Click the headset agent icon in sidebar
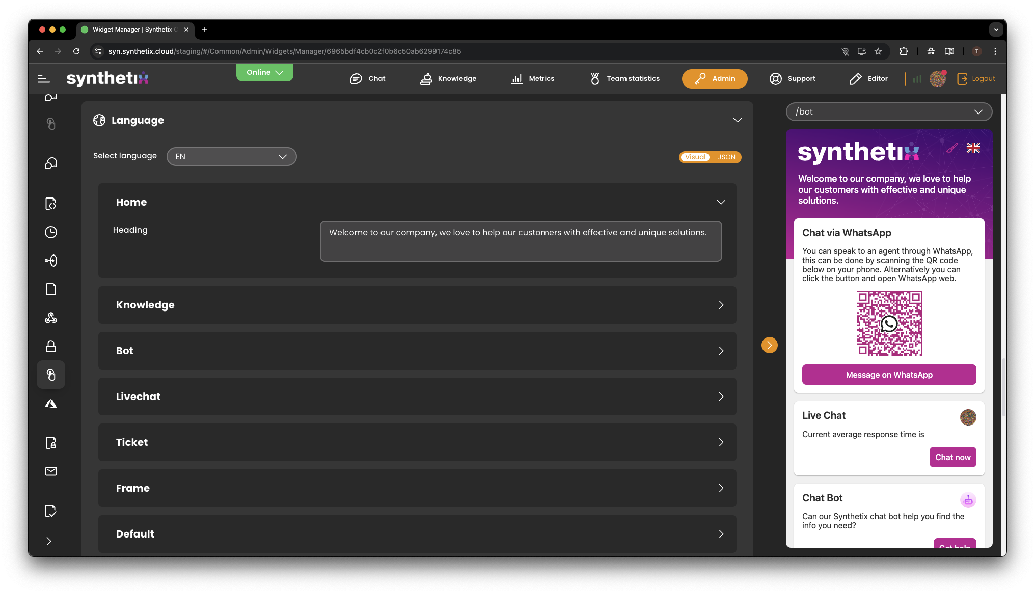This screenshot has width=1035, height=594. pyautogui.click(x=51, y=163)
